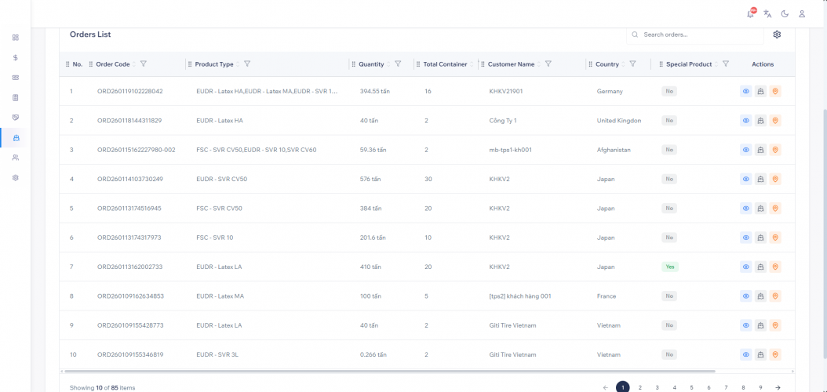Sort by Country
Viewport: 827px width, 392px height.
pos(623,64)
